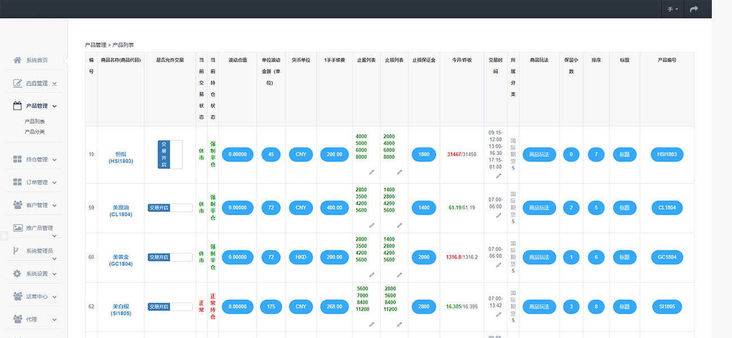Click the home icon beside 系统首页
Screen dimensions: 732x338
pos(17,60)
